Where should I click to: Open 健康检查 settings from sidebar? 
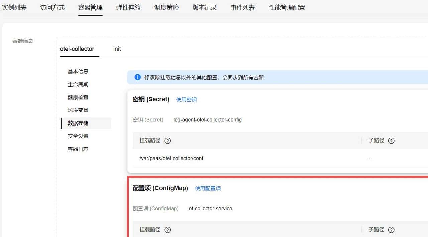click(x=78, y=97)
